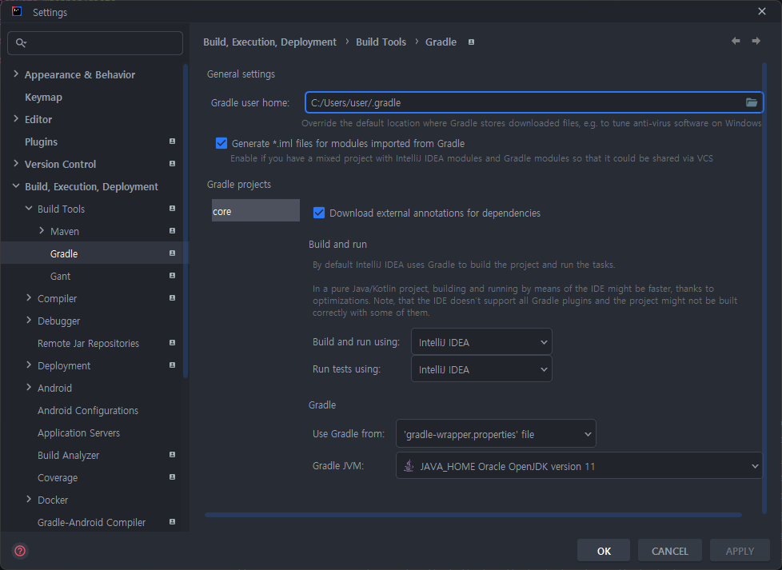782x570 pixels.
Task: Click the settings search field
Action: [x=95, y=43]
